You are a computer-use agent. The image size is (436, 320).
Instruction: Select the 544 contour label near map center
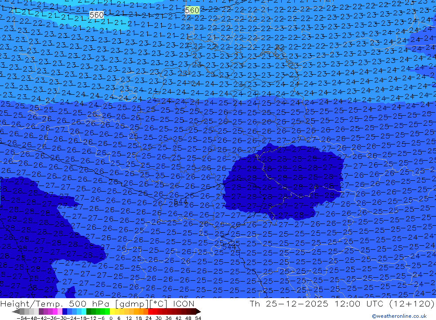[181, 201]
